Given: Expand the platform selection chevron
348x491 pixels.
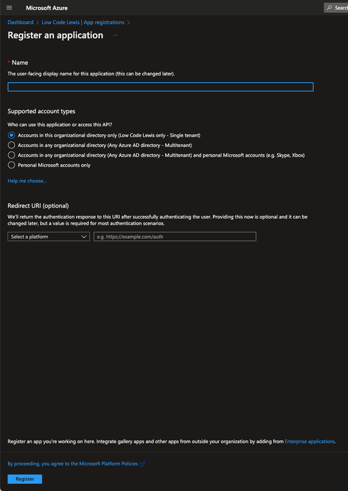Looking at the screenshot, I should tap(84, 236).
